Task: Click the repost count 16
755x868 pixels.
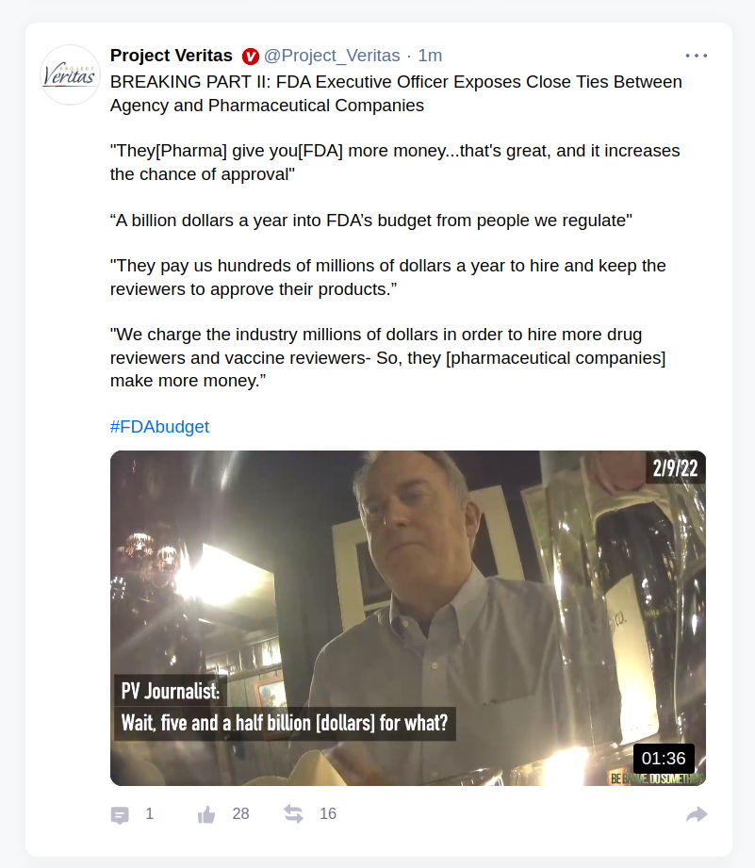Action: pos(328,813)
